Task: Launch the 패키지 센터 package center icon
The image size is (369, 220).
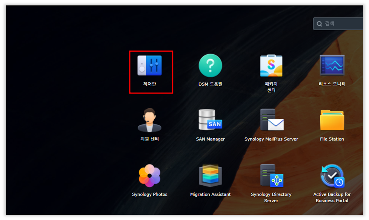Action: 271,65
